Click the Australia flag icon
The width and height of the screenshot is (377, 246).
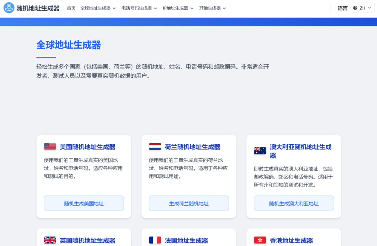(x=260, y=151)
